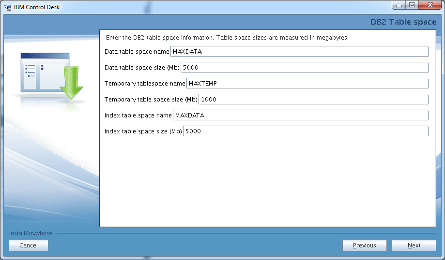Screen dimensions: 445x260
Task: Minimize the IBM Control Desk window
Action: [x=399, y=5]
